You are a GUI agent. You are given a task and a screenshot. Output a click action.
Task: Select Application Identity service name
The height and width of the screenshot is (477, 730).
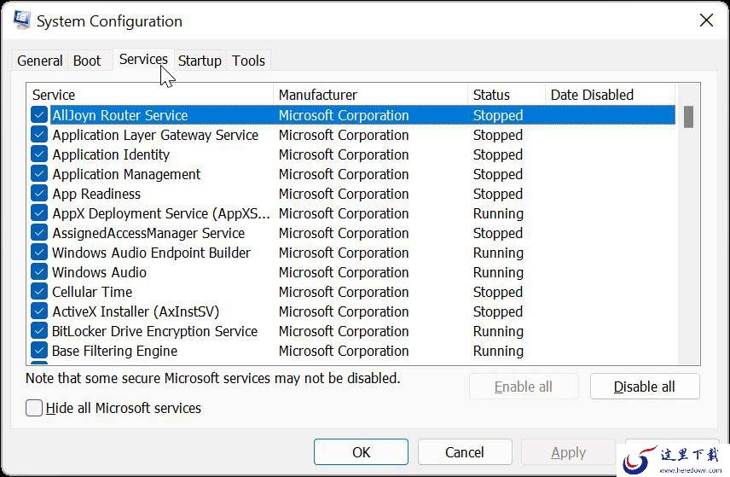[111, 154]
